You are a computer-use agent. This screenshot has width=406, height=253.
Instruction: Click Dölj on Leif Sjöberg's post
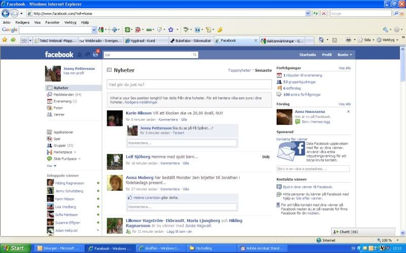(265, 157)
